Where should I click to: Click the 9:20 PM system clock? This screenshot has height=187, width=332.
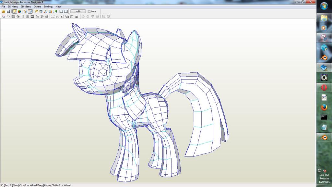[x=324, y=175]
